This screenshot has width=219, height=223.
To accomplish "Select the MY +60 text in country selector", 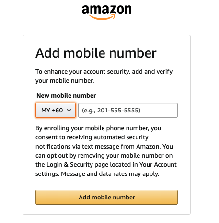I will [52, 110].
